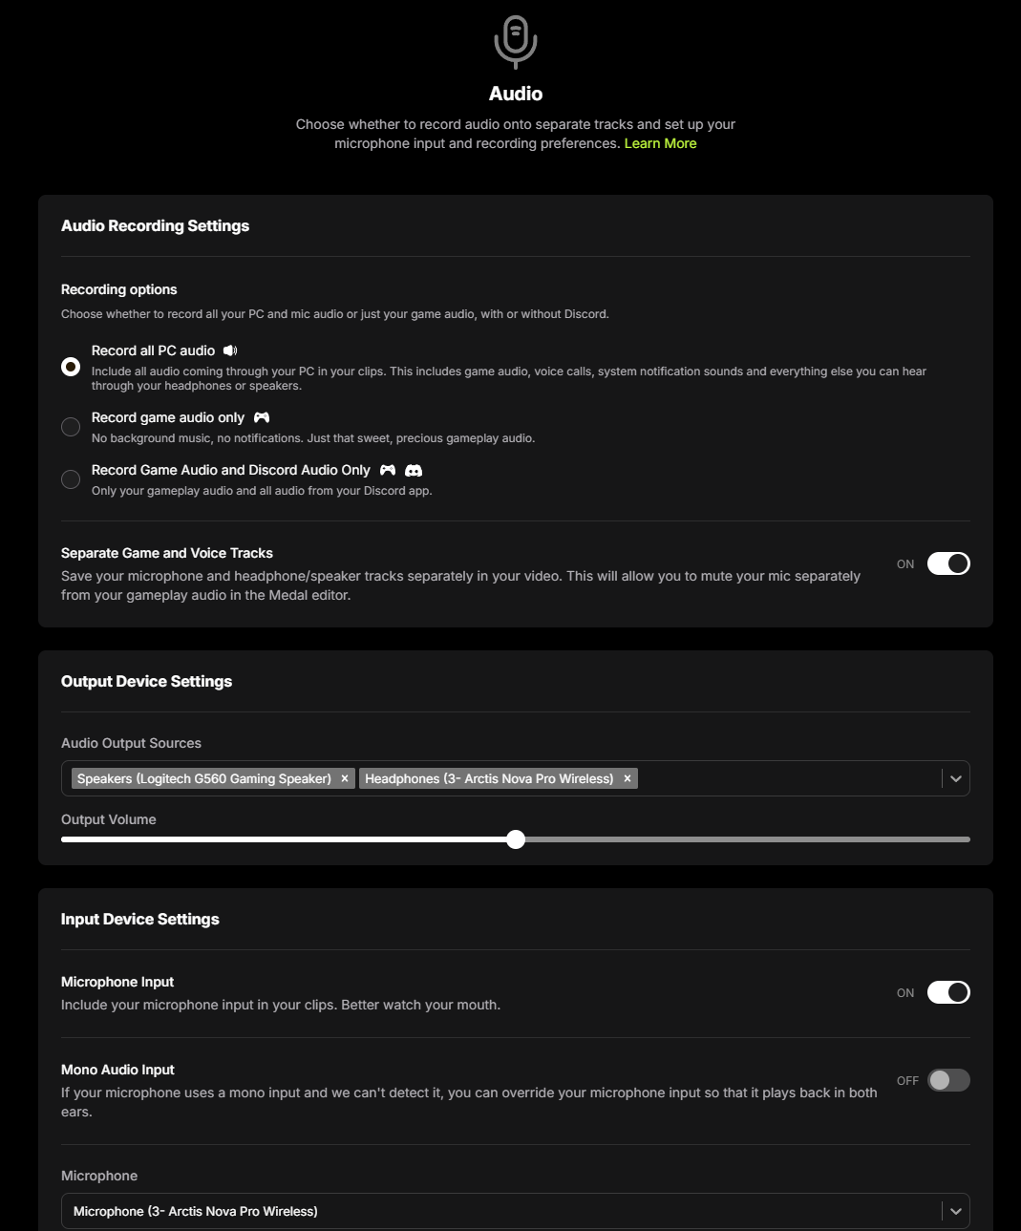Screen dimensions: 1021x1231
Task: Click the Headphones Arctis Nova Pro tag
Action: click(x=489, y=778)
